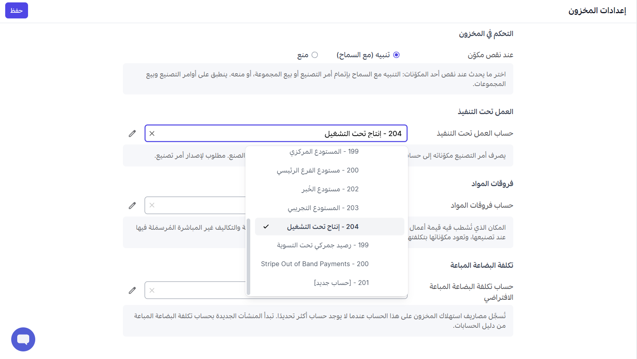Select the تنبيه (مع السماح) radio option
The image size is (637, 359).
396,55
